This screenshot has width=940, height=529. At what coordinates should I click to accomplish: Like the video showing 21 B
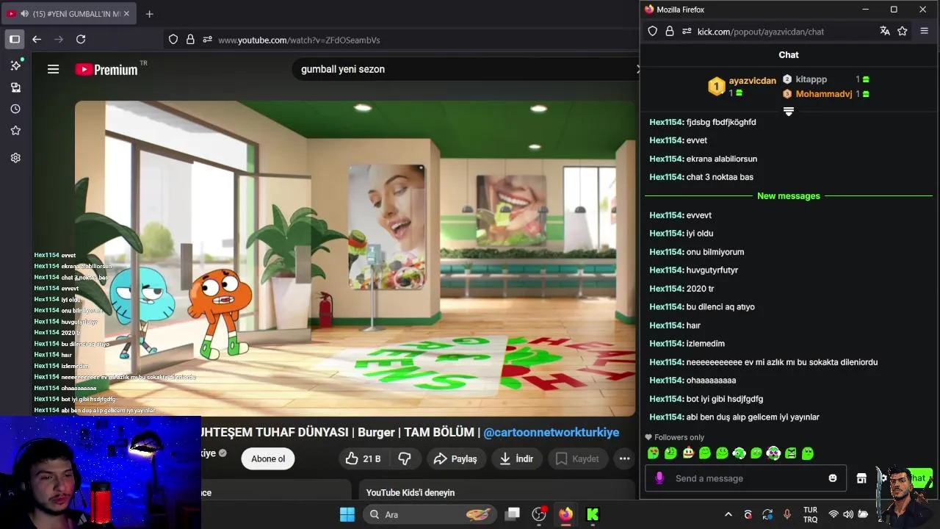(364, 458)
